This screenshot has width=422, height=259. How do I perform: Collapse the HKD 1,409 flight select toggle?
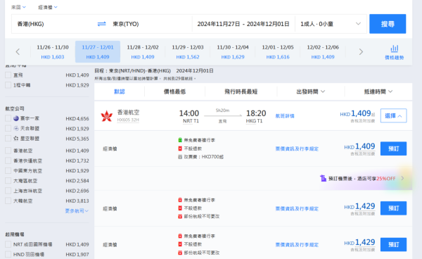[393, 115]
